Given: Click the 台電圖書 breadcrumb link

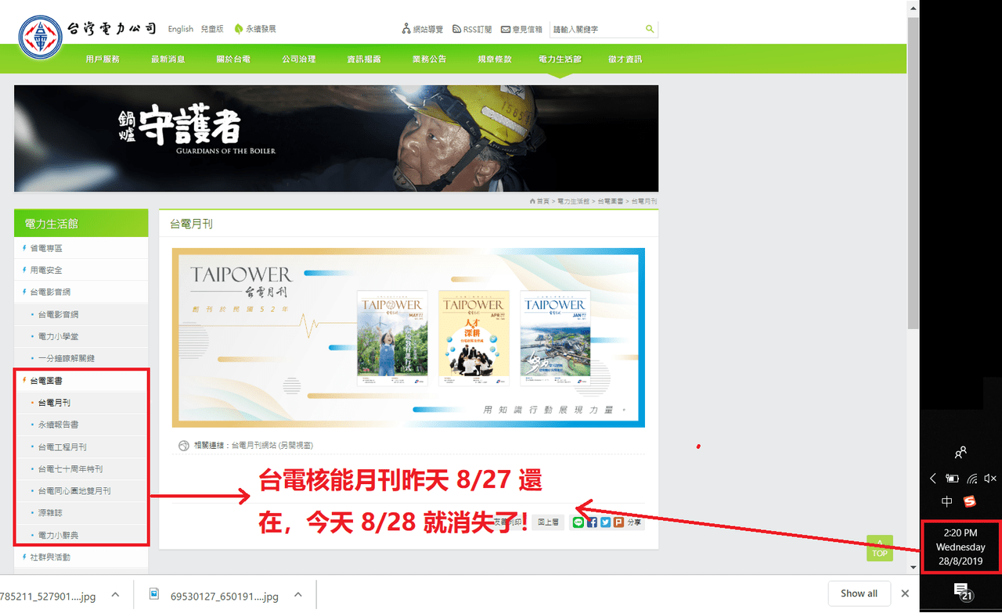Looking at the screenshot, I should (x=611, y=202).
